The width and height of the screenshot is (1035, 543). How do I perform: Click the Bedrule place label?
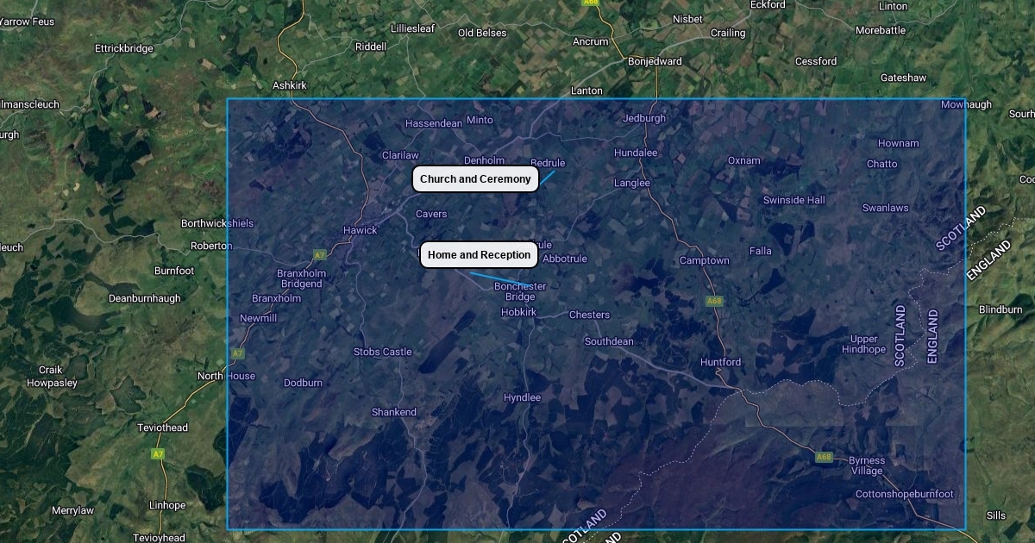[x=548, y=163]
